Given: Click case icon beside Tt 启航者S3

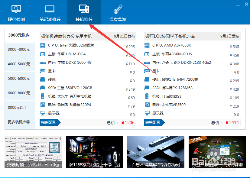Looking at the screenshot, I should pyautogui.click(x=147, y=96).
